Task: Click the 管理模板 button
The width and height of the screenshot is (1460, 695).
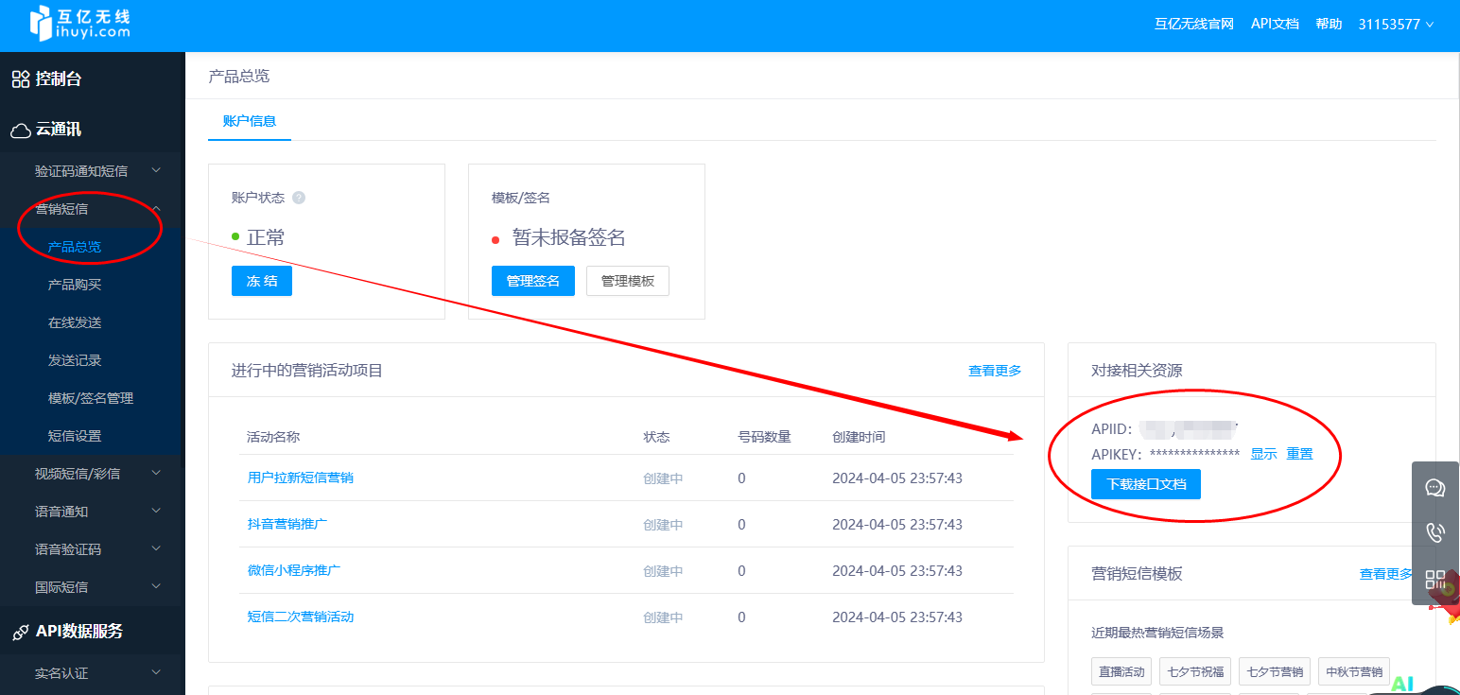Action: coord(628,281)
